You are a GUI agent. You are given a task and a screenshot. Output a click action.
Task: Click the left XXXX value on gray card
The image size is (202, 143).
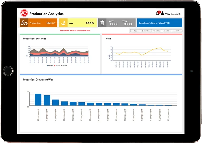click(x=113, y=24)
